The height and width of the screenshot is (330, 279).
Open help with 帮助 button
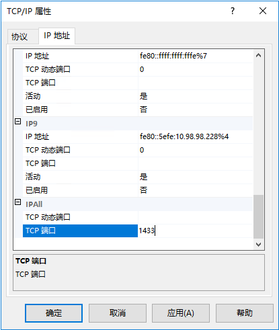(245, 313)
